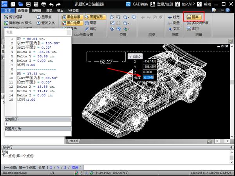Open the 图层 layers panel

(90, 23)
